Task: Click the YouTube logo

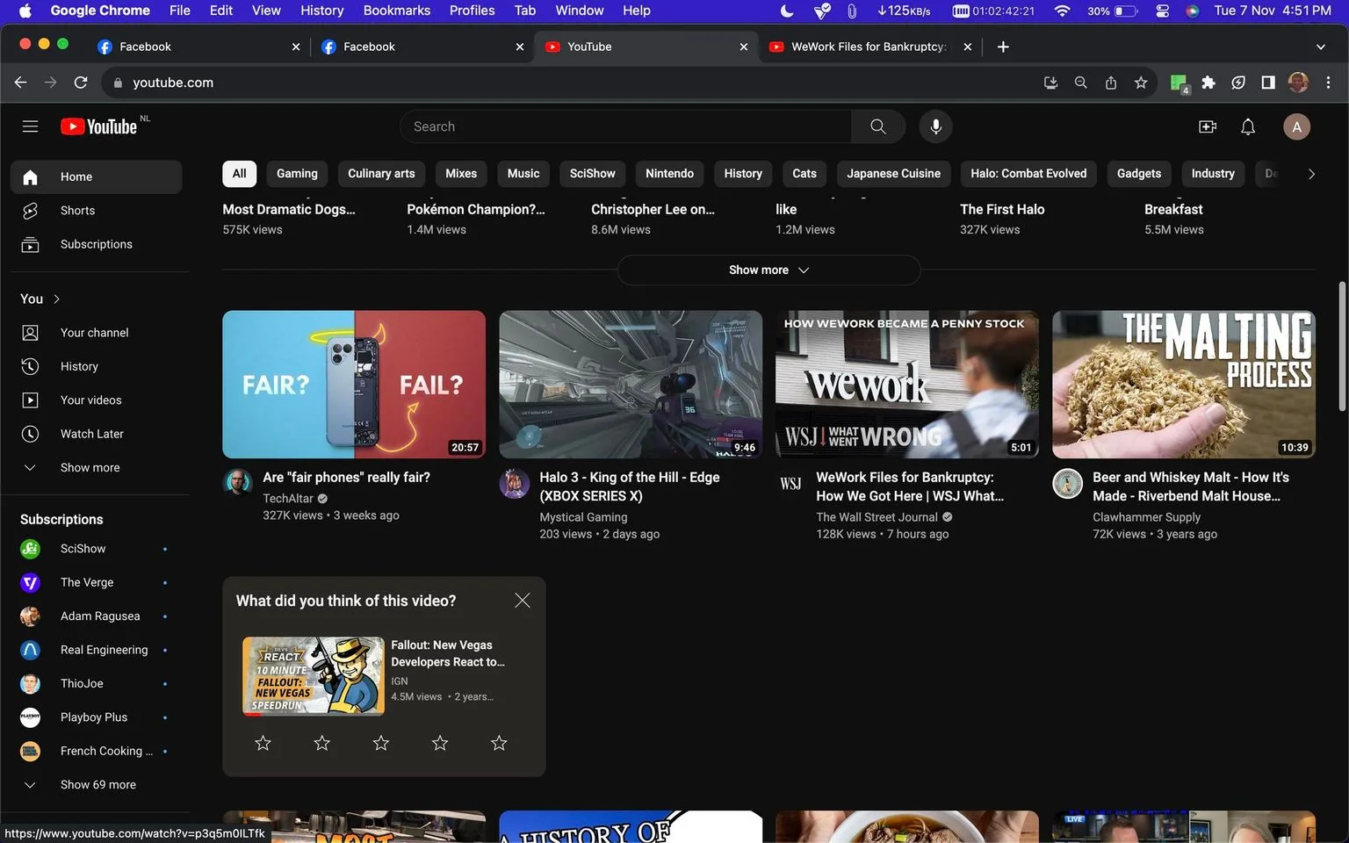Action: pos(99,126)
